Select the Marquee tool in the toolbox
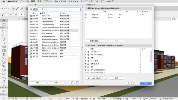Viewport: 178px width, 100px height. coord(4,24)
